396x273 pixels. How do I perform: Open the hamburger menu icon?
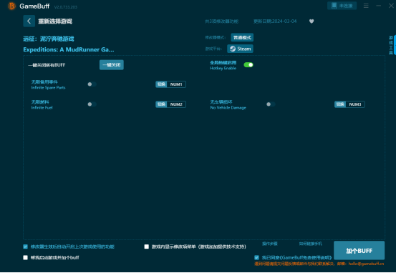coord(366,6)
